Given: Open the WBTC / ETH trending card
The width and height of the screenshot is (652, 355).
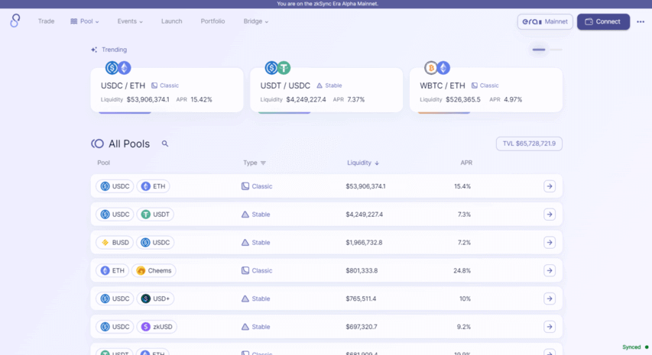Looking at the screenshot, I should point(486,90).
